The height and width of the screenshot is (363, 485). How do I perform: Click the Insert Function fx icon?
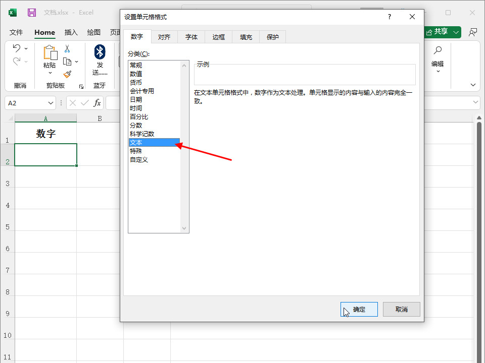[97, 103]
